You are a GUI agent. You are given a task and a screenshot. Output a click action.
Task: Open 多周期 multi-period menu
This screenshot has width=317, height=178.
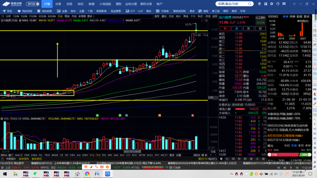pyautogui.click(x=82, y=16)
